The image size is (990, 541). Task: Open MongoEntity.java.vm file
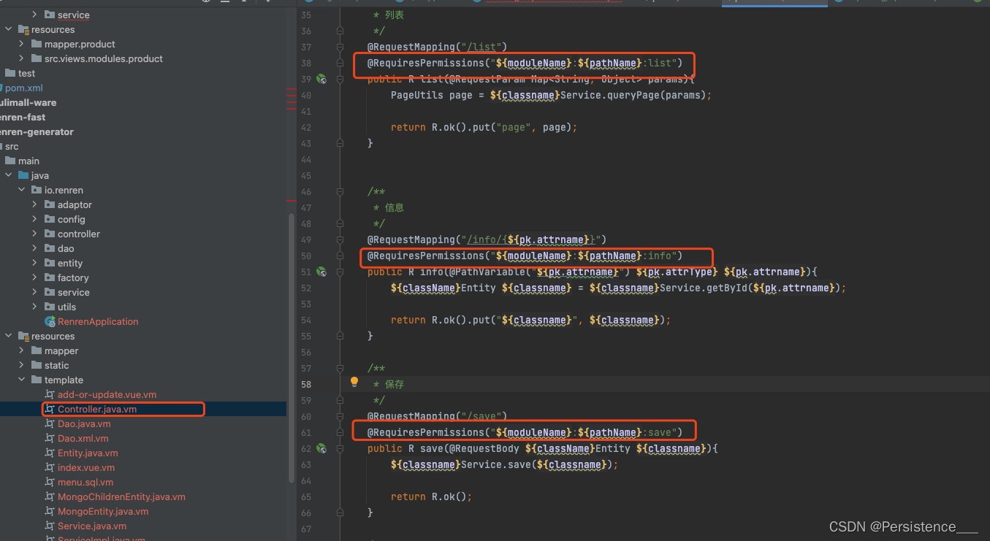pos(103,511)
